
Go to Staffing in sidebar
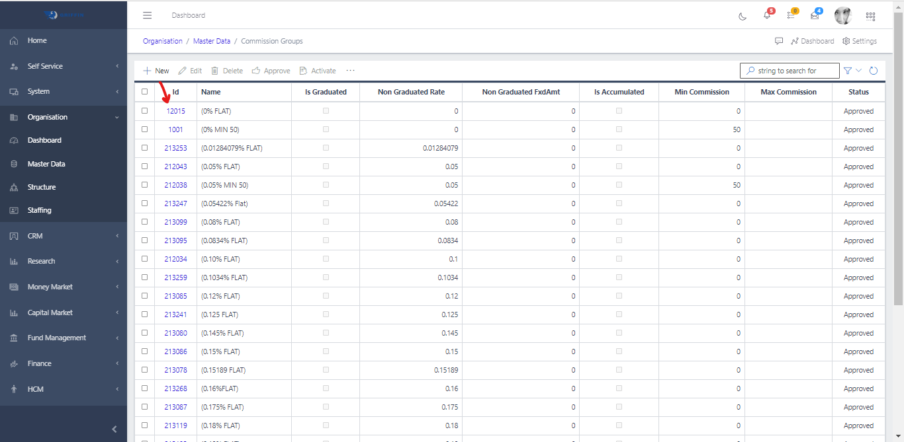(39, 210)
